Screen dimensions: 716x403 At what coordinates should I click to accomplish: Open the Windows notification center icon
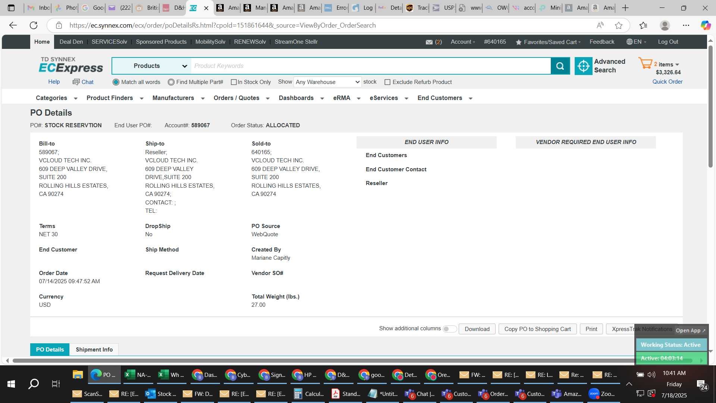pos(702,384)
